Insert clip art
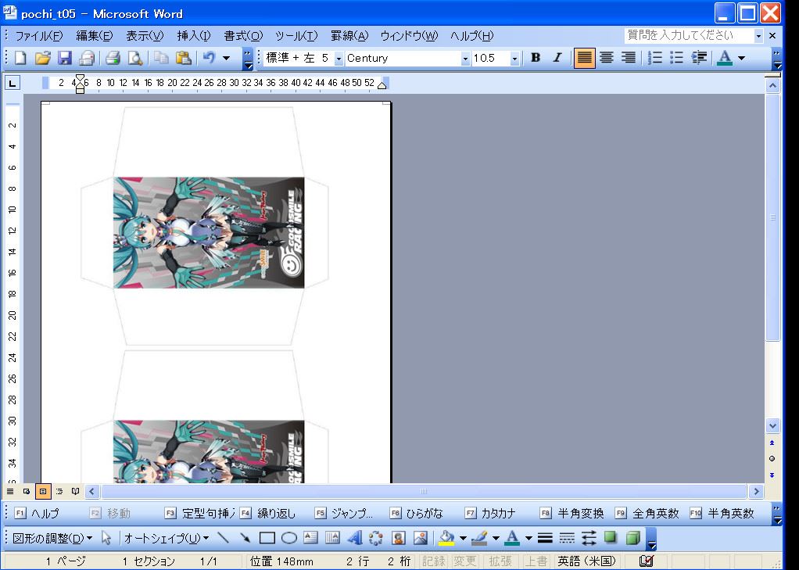The height and width of the screenshot is (570, 799). [399, 538]
